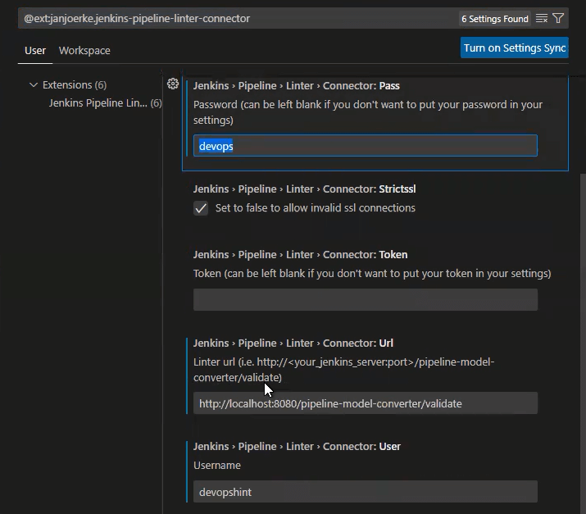
Task: Switch to the Workspace tab
Action: click(x=84, y=51)
